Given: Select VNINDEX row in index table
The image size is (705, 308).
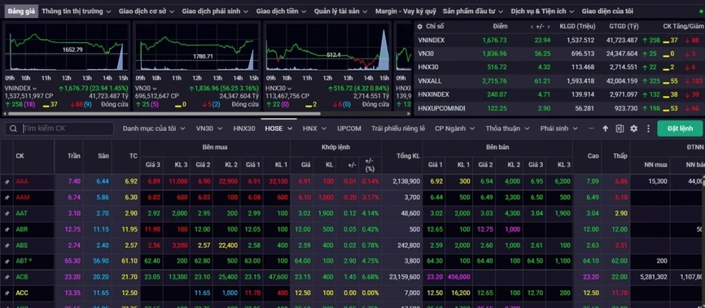Looking at the screenshot, I should coord(559,40).
